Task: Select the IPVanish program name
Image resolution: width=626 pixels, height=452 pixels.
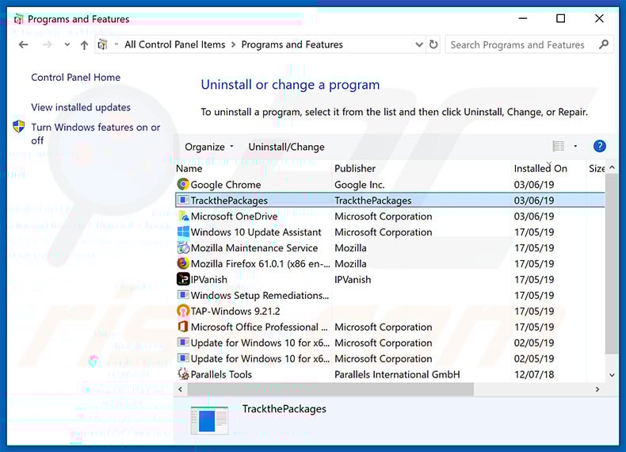Action: click(x=209, y=279)
